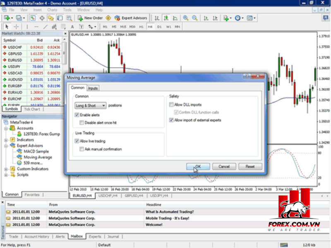Expand the Scripts tree node

[6, 175]
